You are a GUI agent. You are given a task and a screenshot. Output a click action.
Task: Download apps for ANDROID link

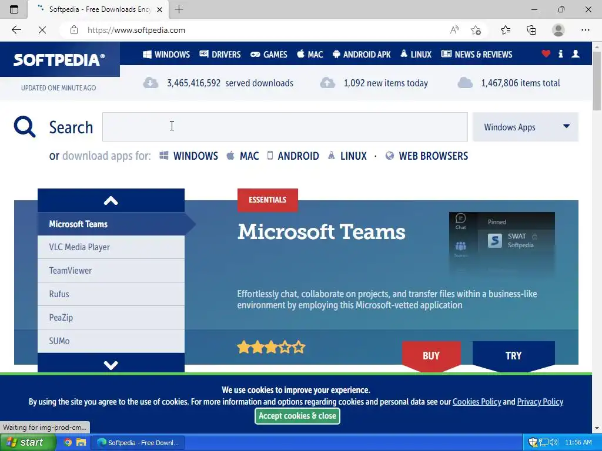293,156
